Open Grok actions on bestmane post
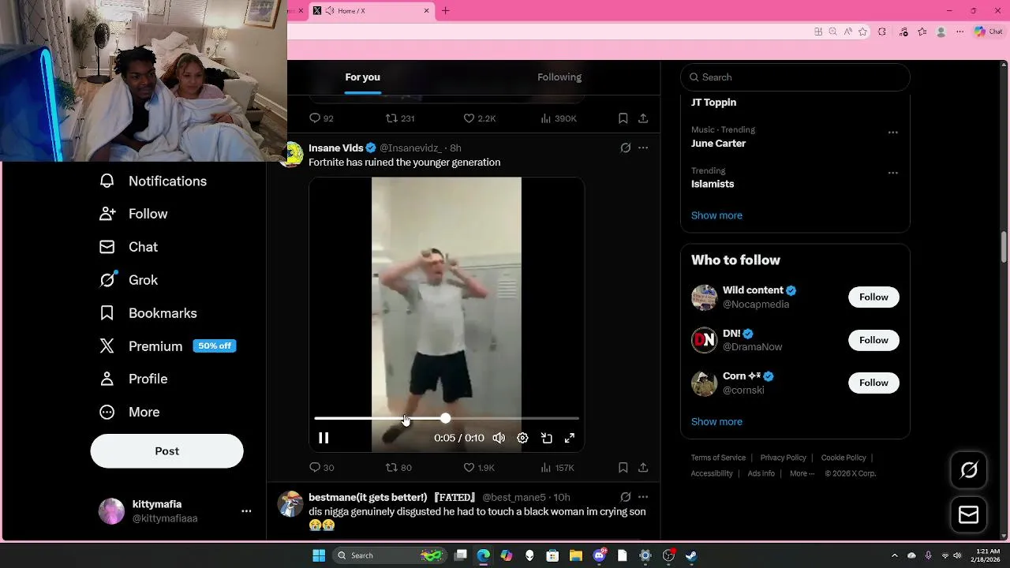This screenshot has height=568, width=1010. tap(626, 497)
